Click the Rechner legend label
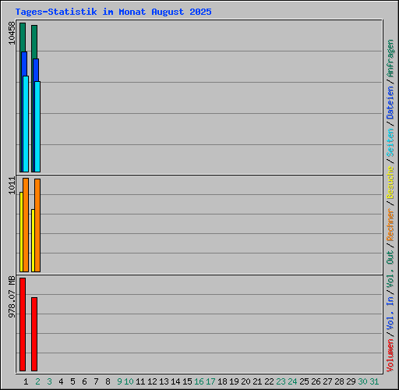Screen dimensions: 399x390 (390, 225)
